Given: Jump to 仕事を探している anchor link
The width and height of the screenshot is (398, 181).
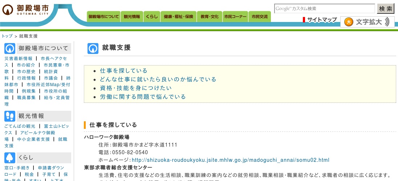Looking at the screenshot, I should 124,71.
